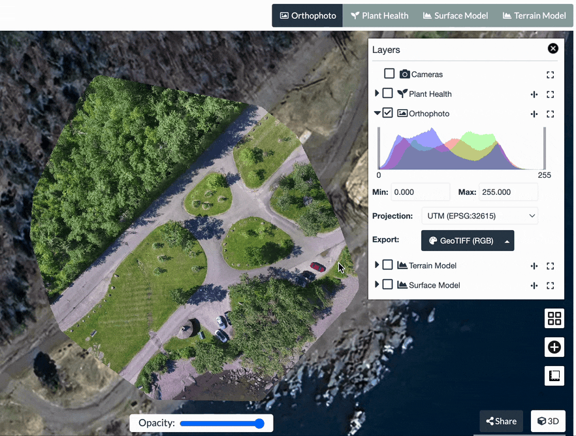Viewport: 576px width, 436px height.
Task: Click zoom-to-extent icon for Surface Model
Action: (551, 286)
